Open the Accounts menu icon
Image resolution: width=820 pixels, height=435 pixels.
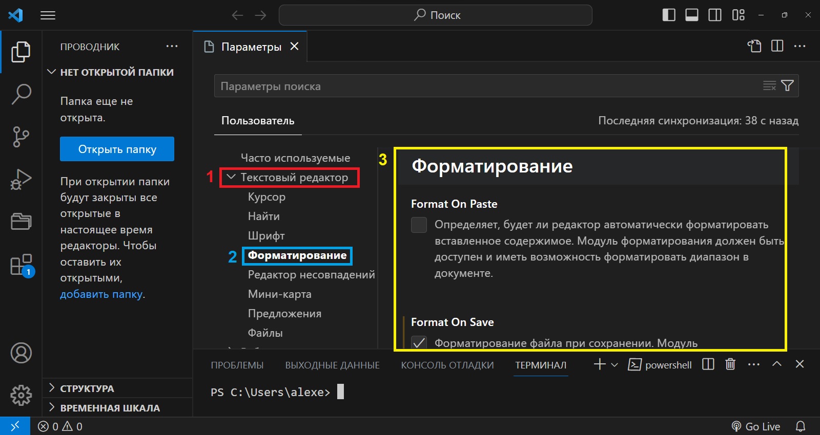pos(21,353)
